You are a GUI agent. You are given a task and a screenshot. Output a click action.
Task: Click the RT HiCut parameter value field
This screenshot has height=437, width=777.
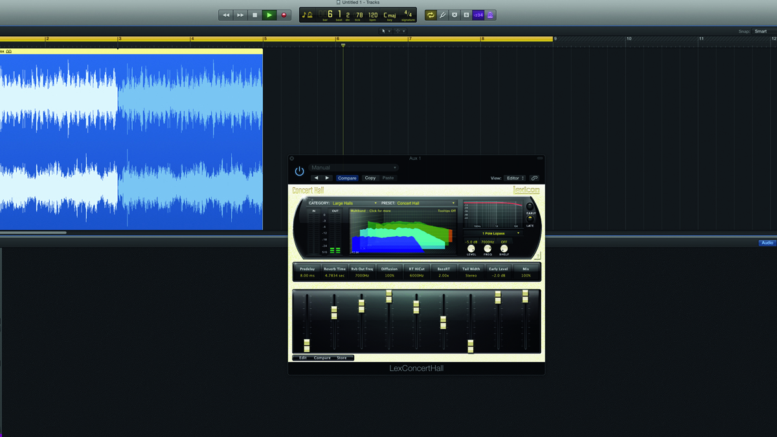(416, 276)
